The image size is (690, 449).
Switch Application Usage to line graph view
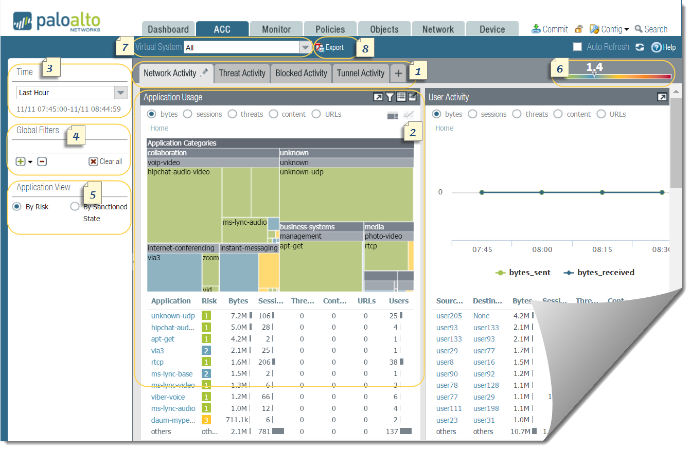click(x=409, y=115)
